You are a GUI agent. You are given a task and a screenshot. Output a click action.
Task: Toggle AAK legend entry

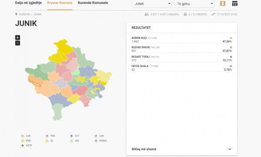point(26,136)
